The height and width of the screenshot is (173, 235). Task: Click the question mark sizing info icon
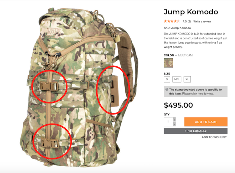[x=167, y=89]
